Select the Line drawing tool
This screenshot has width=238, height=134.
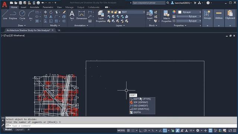pyautogui.click(x=5, y=15)
